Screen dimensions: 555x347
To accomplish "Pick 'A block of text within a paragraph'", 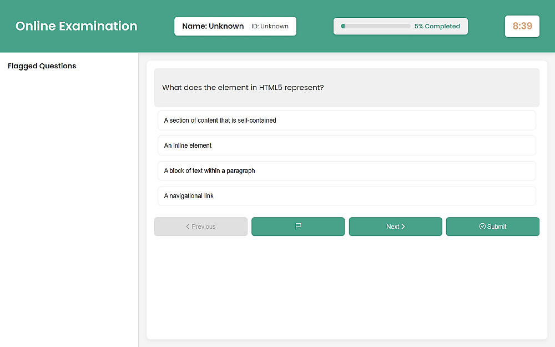I will coord(346,170).
